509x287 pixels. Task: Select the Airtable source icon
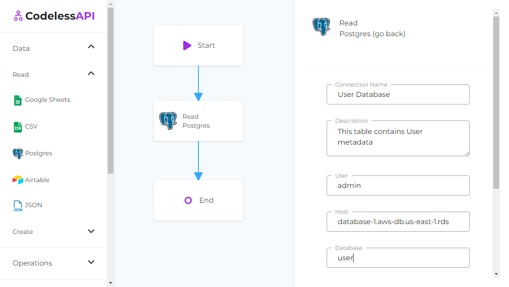click(x=17, y=180)
